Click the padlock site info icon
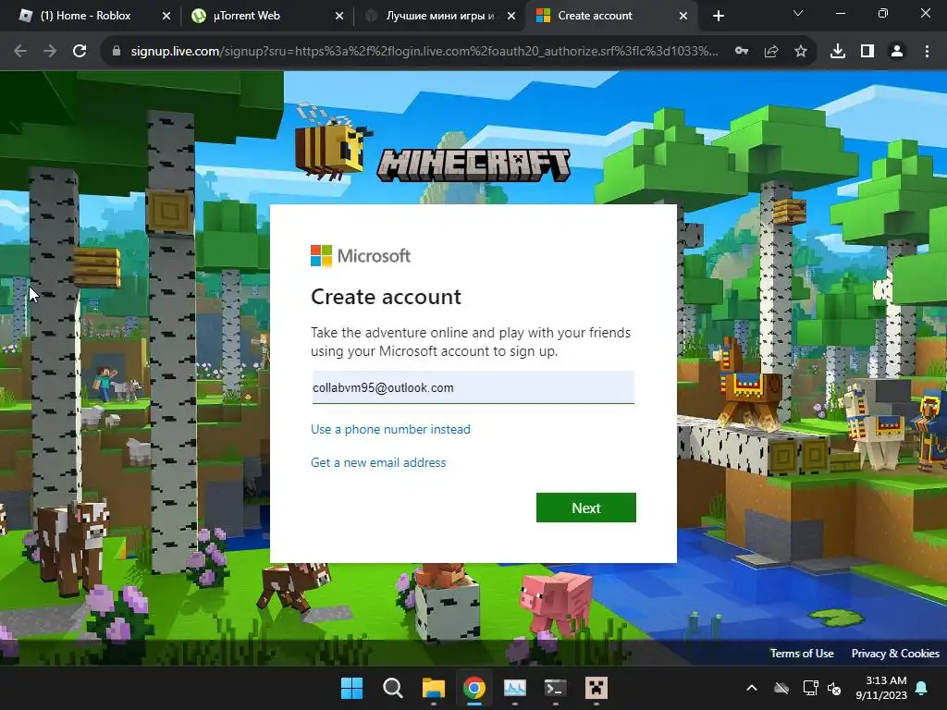Screen dimensions: 947x710 coord(117,52)
